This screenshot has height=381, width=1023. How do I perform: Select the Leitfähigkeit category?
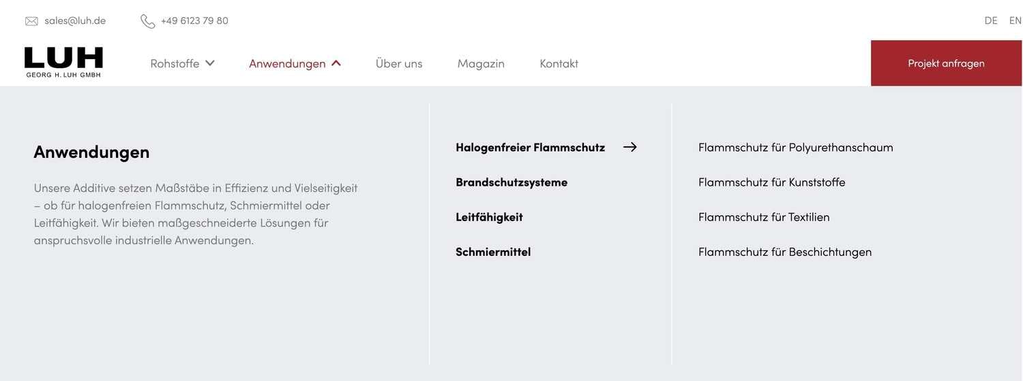click(489, 217)
